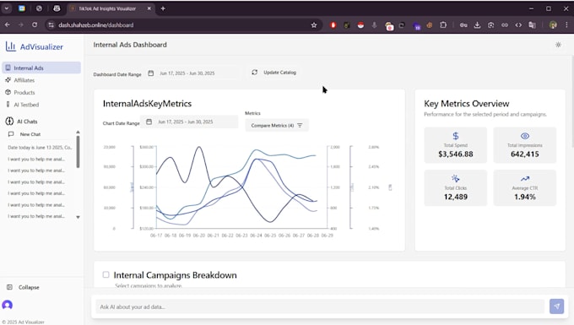This screenshot has width=574, height=325.
Task: Open the AI Testbed page
Action: coord(26,105)
